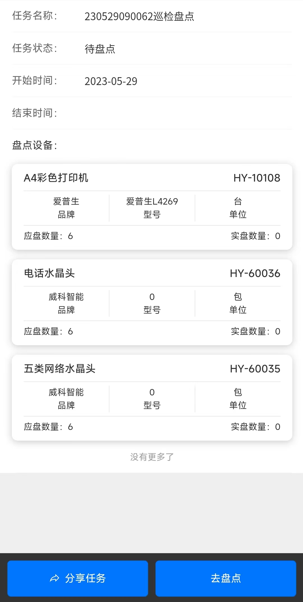Tap the 去盘点 button

[x=226, y=578]
